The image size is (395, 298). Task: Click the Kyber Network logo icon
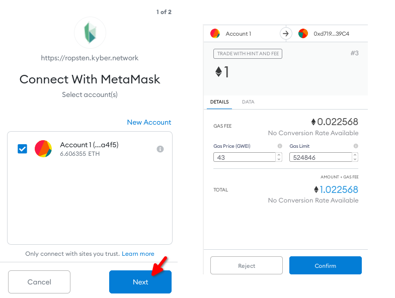[90, 33]
